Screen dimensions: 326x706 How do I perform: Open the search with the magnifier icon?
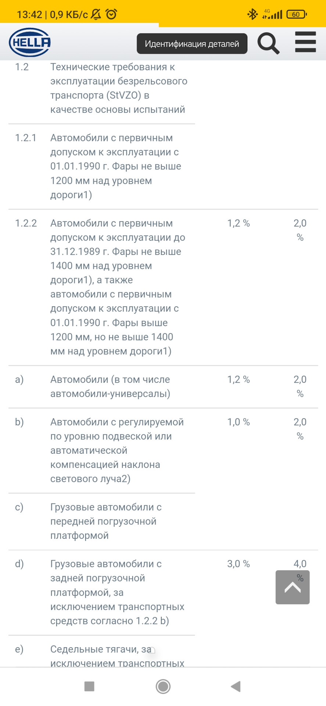click(x=268, y=43)
